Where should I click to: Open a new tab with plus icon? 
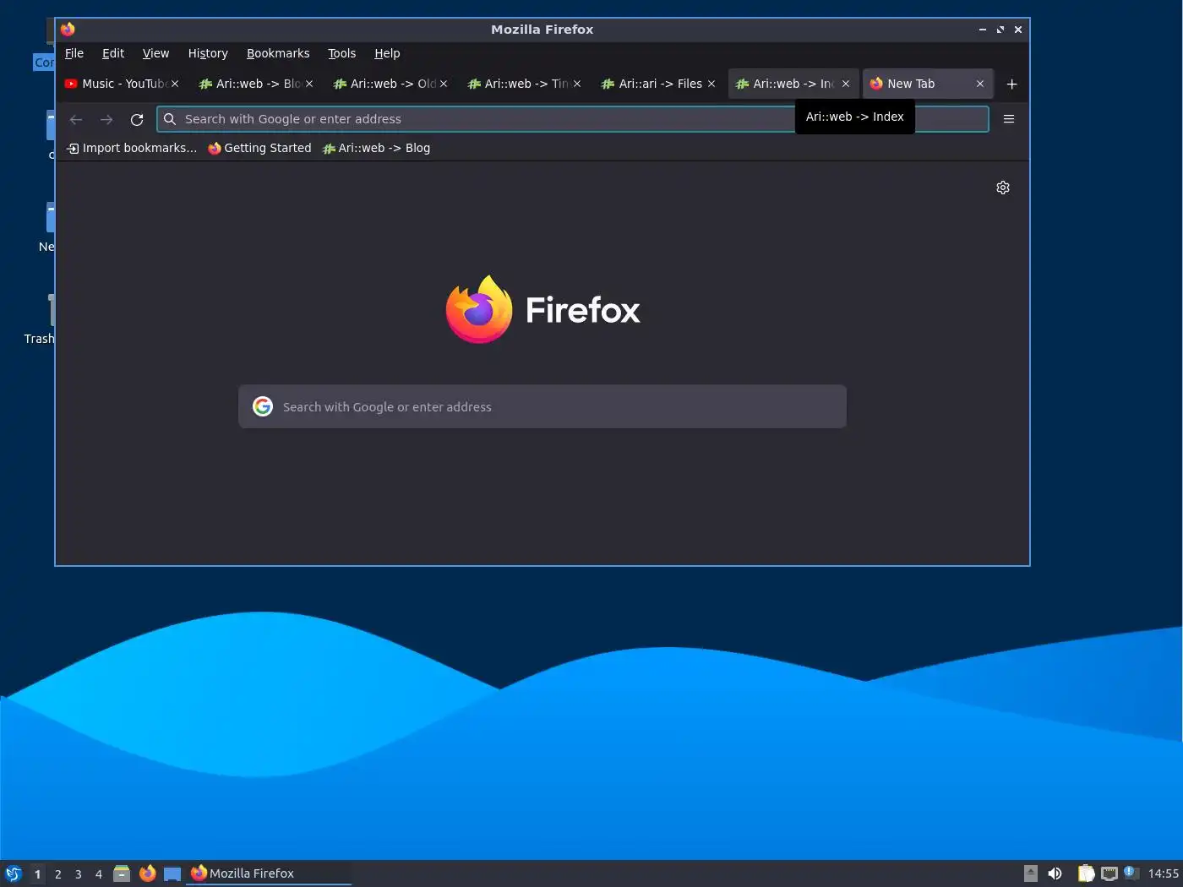(1012, 84)
